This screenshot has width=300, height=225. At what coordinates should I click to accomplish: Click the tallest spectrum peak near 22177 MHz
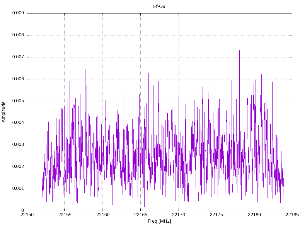click(231, 35)
